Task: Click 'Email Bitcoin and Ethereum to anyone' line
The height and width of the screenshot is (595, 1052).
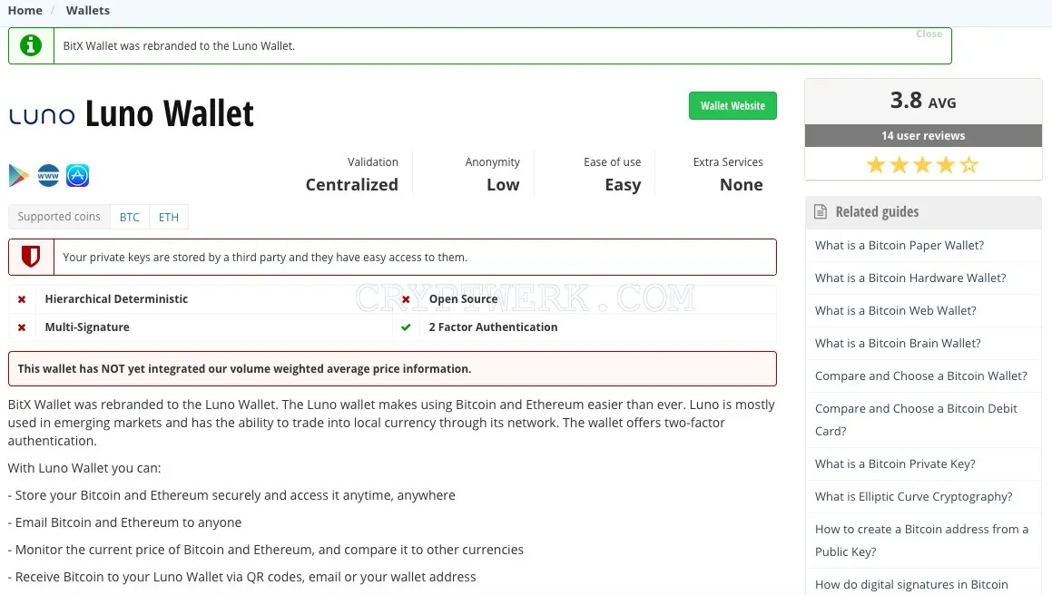Action: pos(124,522)
